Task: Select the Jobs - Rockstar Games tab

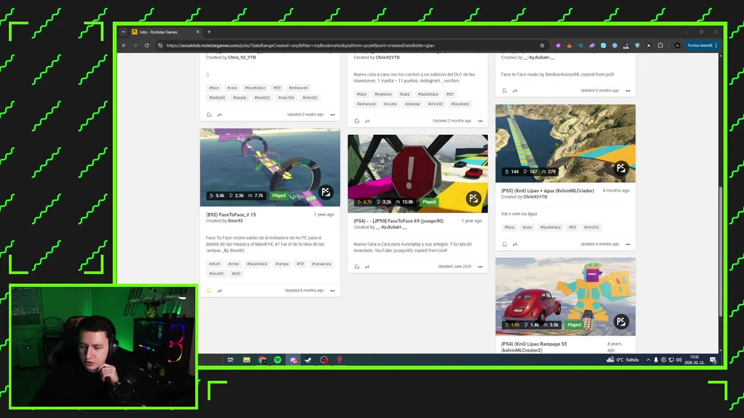Action: point(164,32)
